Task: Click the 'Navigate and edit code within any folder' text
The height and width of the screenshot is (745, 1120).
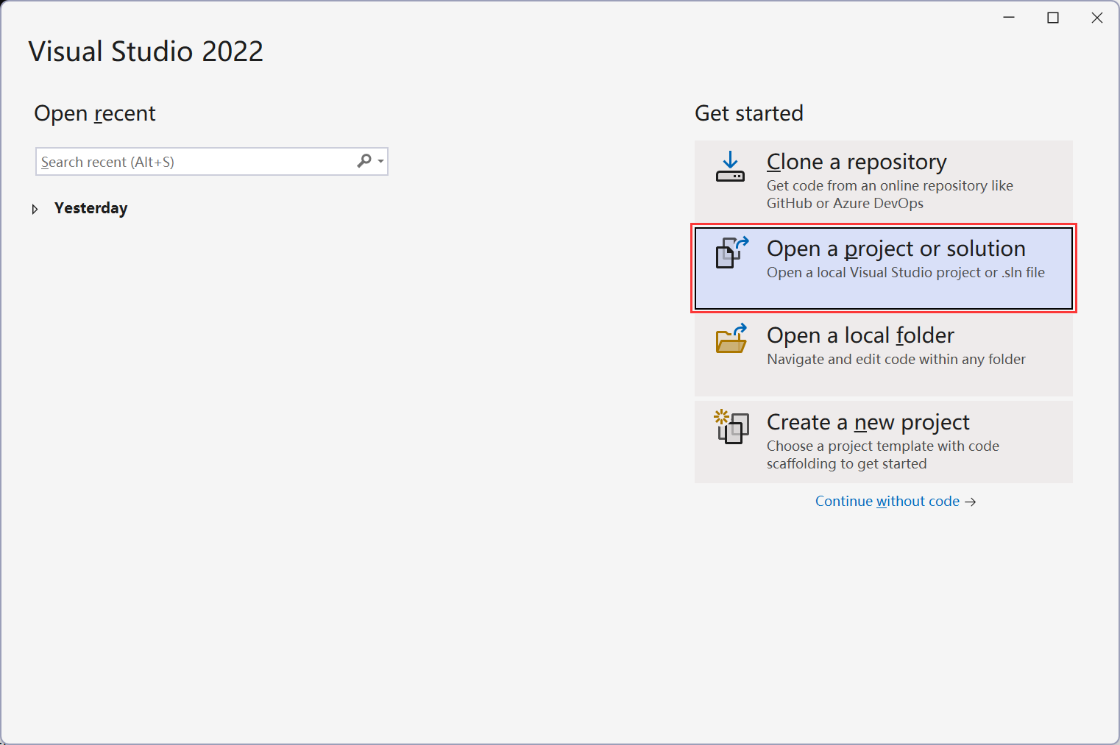Action: pyautogui.click(x=896, y=359)
